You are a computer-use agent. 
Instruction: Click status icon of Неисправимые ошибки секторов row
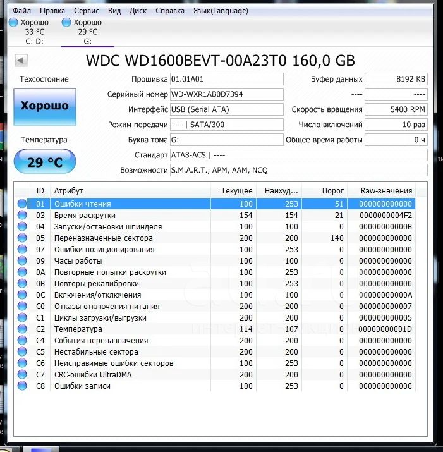[22, 363]
